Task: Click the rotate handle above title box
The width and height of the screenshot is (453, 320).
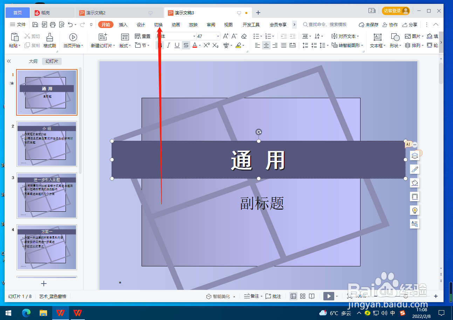Action: (x=259, y=132)
